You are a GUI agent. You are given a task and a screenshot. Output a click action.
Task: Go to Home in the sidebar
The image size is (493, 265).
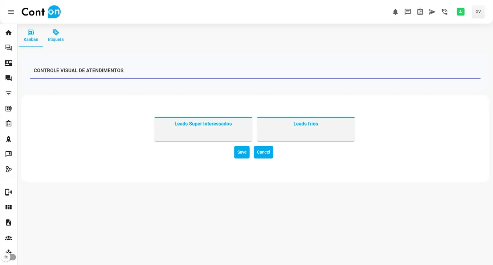9,33
